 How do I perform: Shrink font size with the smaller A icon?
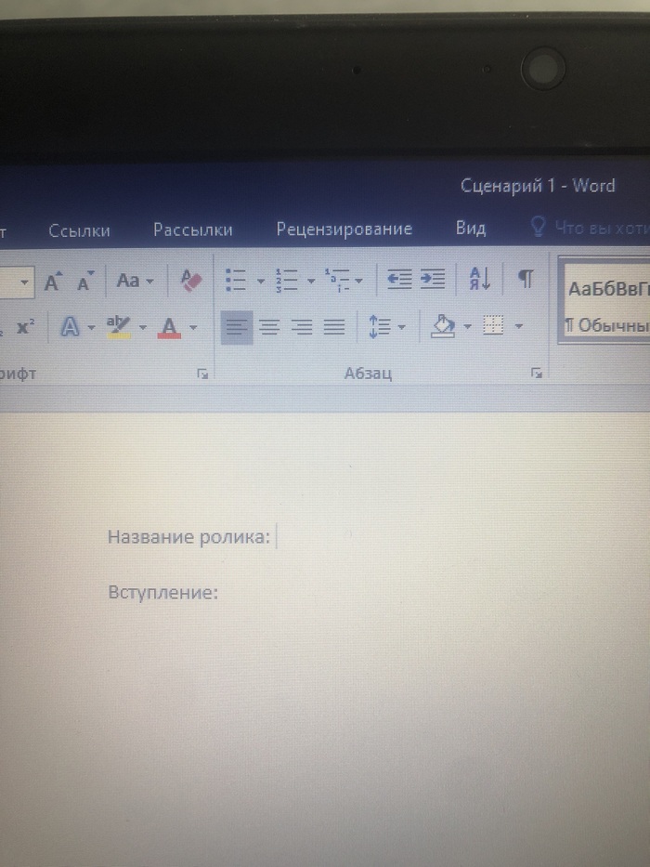[x=84, y=282]
